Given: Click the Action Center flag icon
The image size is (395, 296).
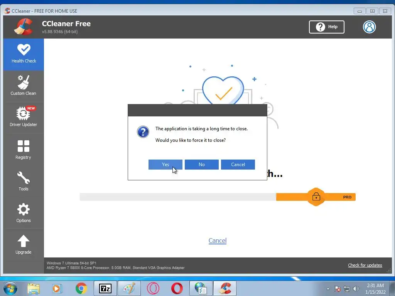Looking at the screenshot, I should point(338,289).
